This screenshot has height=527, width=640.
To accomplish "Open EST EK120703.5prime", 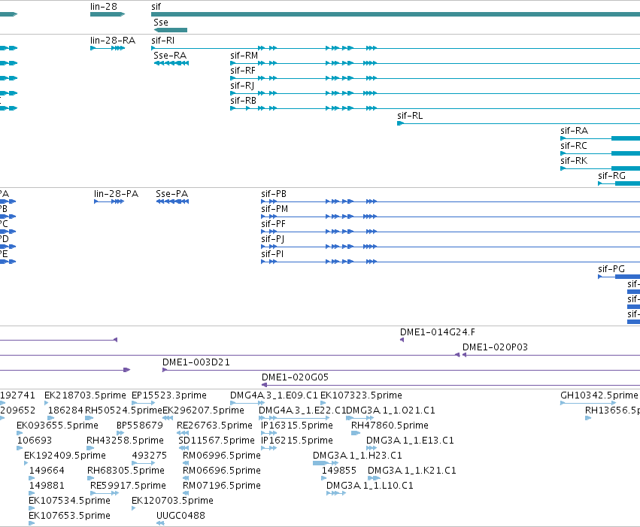I will pyautogui.click(x=172, y=501).
